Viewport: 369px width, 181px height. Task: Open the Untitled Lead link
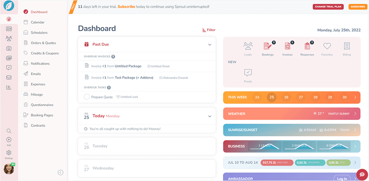pos(127,97)
